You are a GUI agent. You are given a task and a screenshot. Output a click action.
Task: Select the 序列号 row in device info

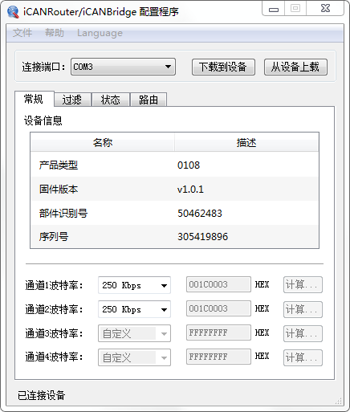(x=174, y=236)
